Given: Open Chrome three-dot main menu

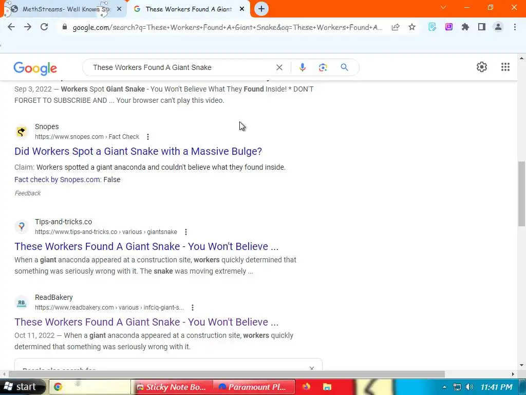Looking at the screenshot, I should 515,27.
